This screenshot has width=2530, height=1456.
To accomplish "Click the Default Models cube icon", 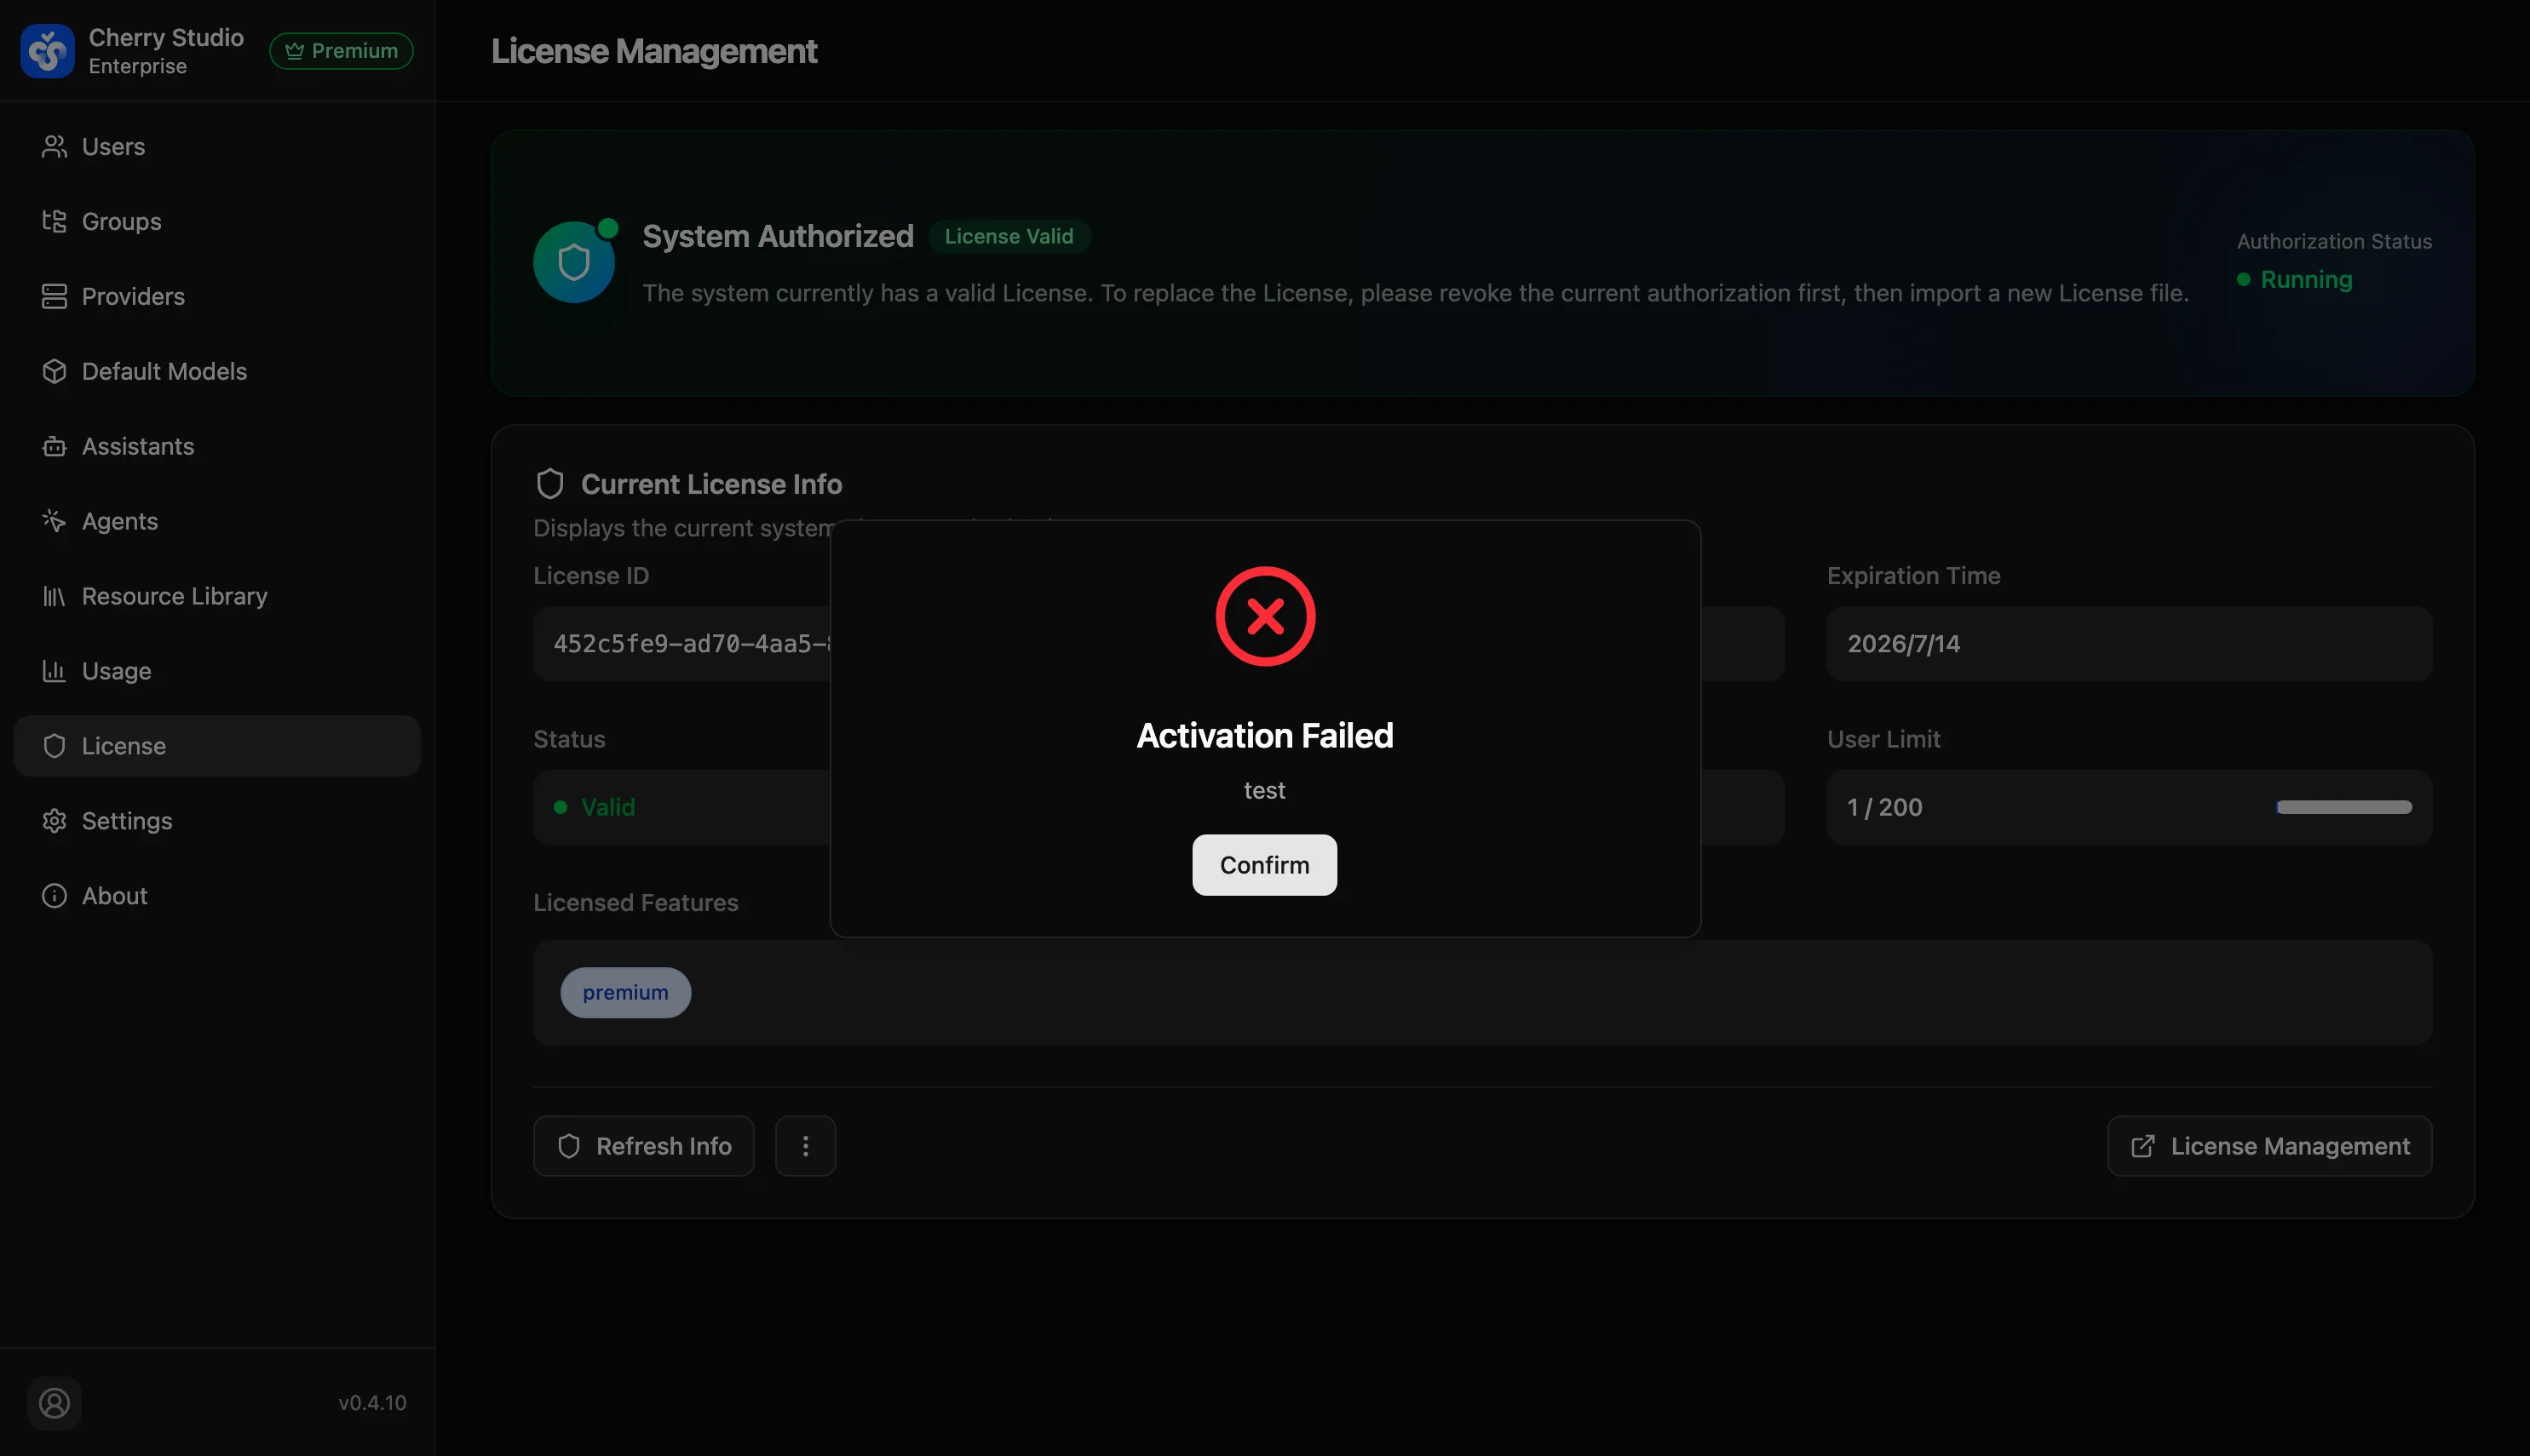I will pyautogui.click(x=54, y=371).
